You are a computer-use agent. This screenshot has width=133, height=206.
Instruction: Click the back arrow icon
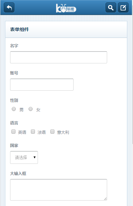pos(9,8)
